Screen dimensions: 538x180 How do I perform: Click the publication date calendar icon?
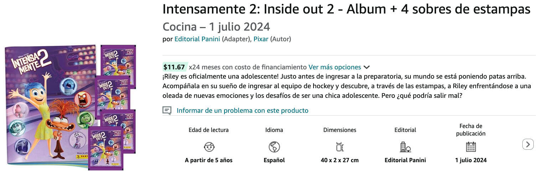(471, 147)
